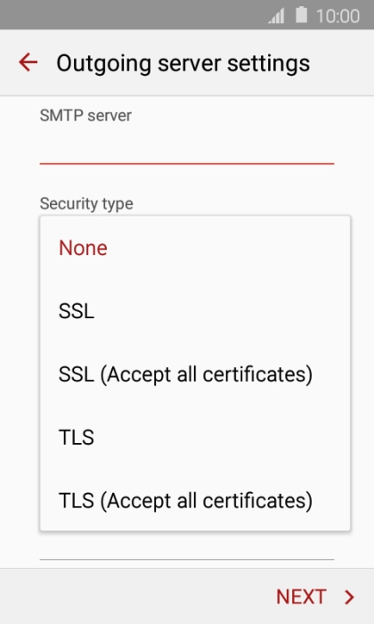
Task: Tap the 10:00 clock in status bar
Action: [x=337, y=16]
